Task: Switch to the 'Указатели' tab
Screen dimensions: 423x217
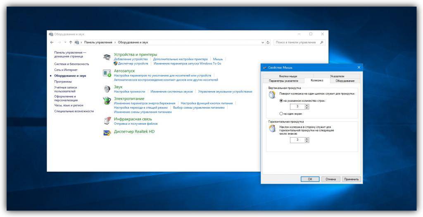Action: click(x=337, y=76)
